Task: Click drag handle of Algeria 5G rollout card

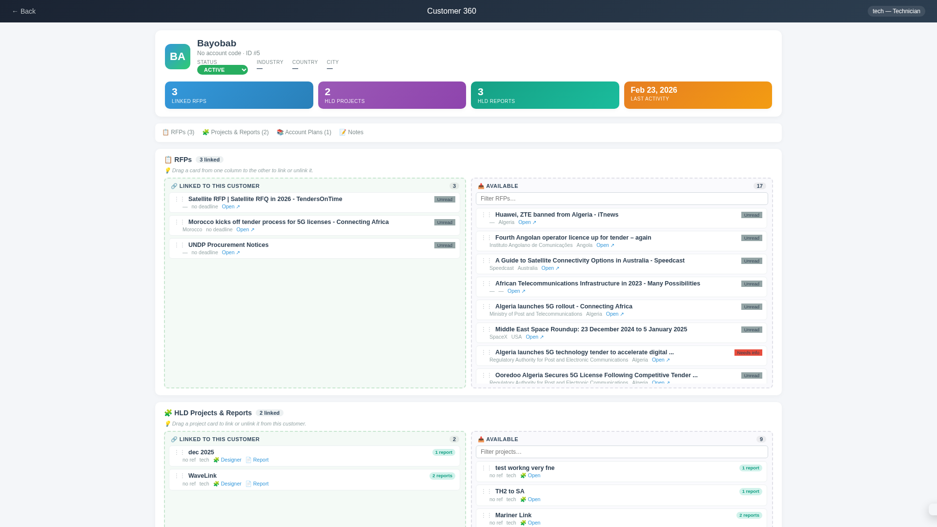Action: click(487, 306)
